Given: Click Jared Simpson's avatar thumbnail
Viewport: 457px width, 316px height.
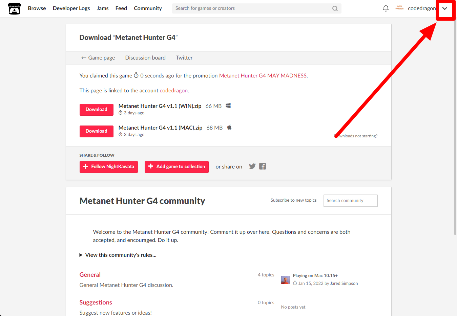Looking at the screenshot, I should [285, 280].
